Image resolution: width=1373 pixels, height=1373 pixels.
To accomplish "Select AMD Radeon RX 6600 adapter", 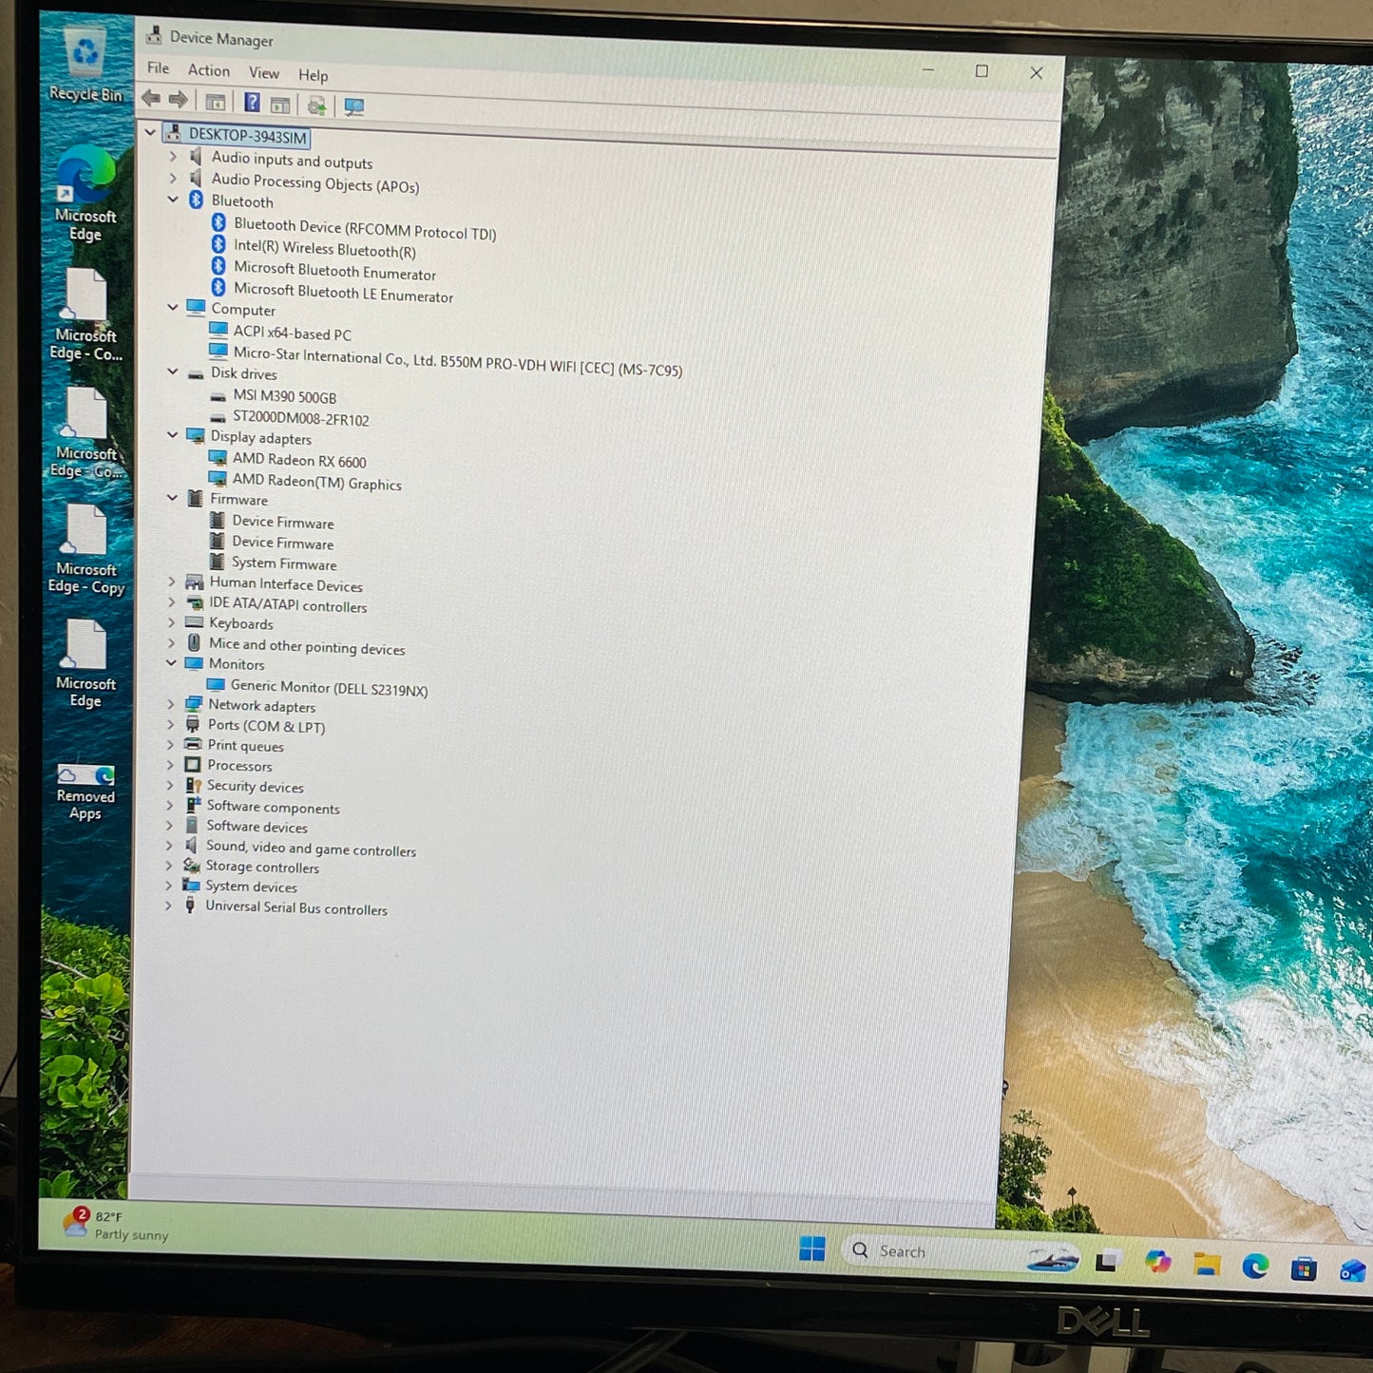I will click(x=299, y=460).
